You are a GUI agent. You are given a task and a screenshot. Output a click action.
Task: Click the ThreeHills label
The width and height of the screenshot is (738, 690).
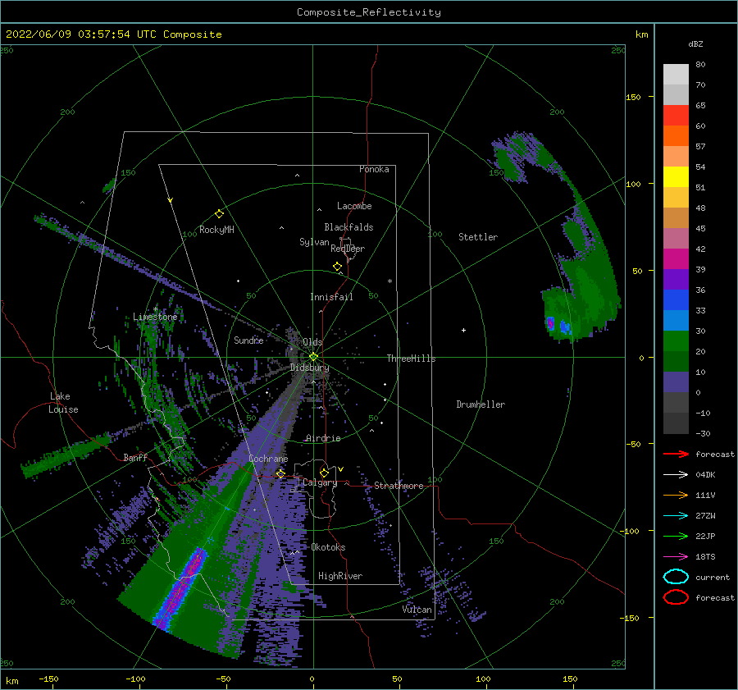[411, 359]
